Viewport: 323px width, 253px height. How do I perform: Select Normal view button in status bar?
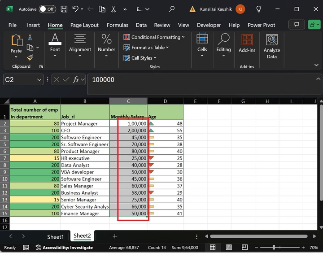[213, 247]
